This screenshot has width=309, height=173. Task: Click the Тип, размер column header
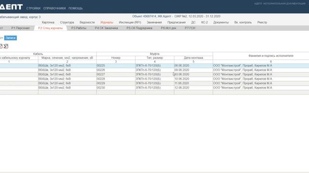[x=154, y=58]
